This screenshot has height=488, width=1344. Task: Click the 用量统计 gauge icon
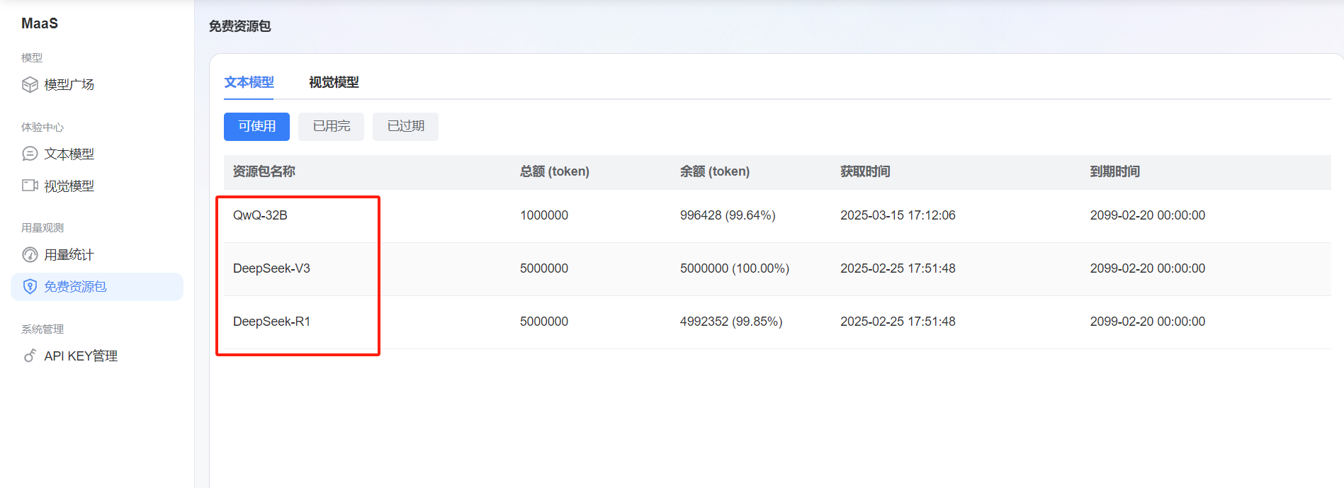(30, 255)
